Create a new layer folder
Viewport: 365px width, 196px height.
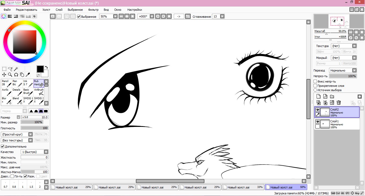[x=332, y=97]
